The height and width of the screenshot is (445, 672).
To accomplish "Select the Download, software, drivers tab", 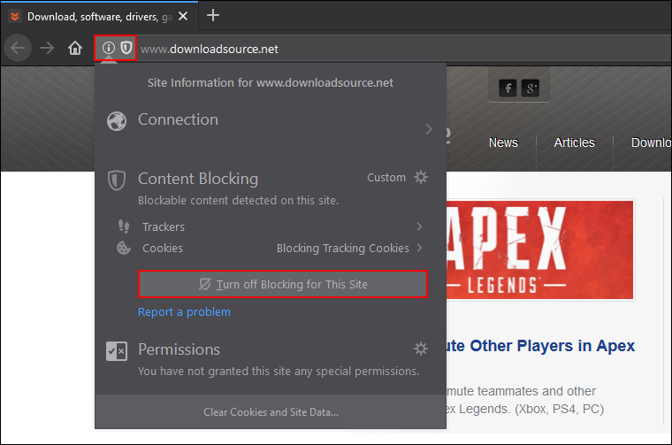I will coord(99,16).
